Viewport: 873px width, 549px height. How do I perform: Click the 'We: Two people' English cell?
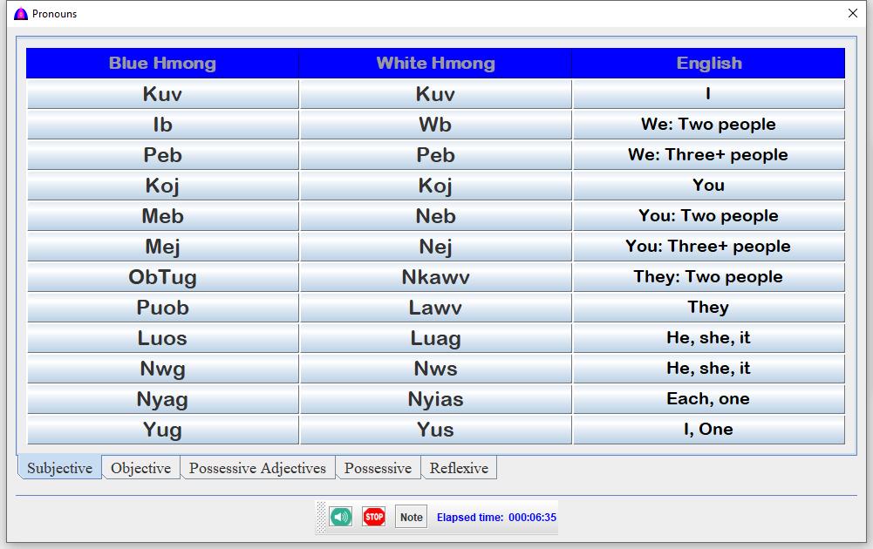708,125
